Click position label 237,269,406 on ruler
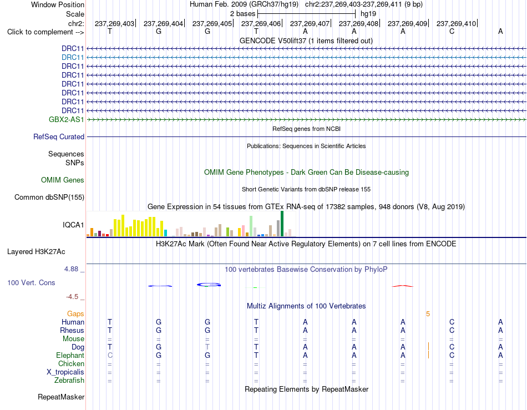This screenshot has width=527, height=410. pos(261,23)
